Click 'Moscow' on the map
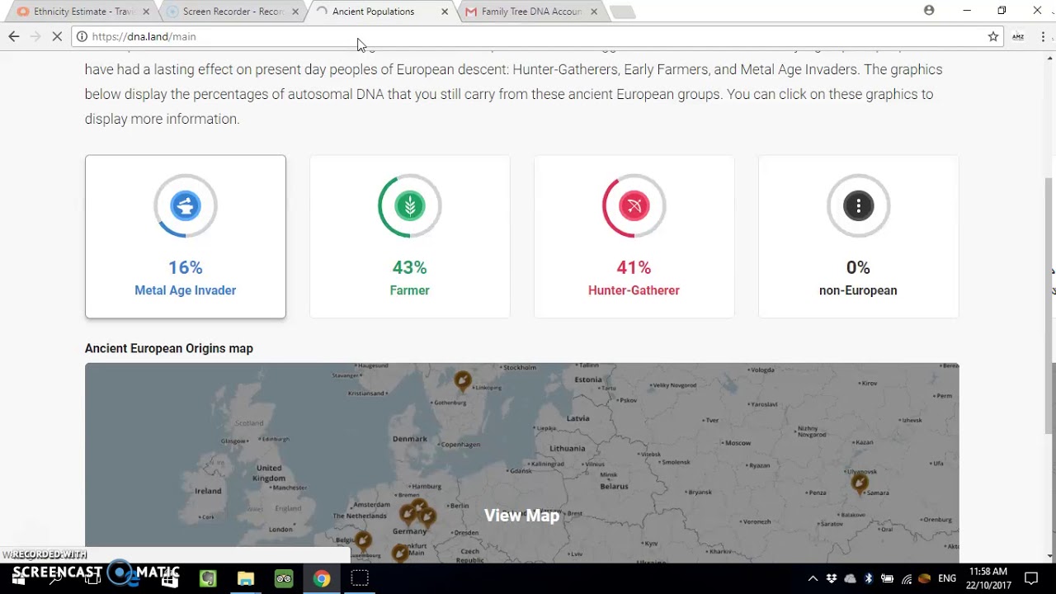The image size is (1056, 594). coord(737,443)
